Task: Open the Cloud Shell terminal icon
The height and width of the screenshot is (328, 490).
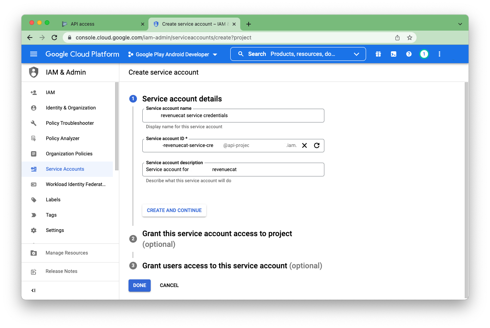Action: [x=393, y=54]
